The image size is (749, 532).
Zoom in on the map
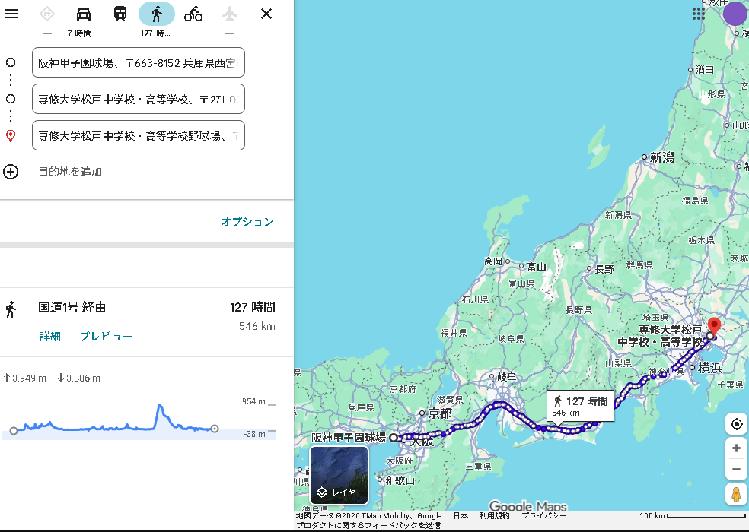point(736,448)
